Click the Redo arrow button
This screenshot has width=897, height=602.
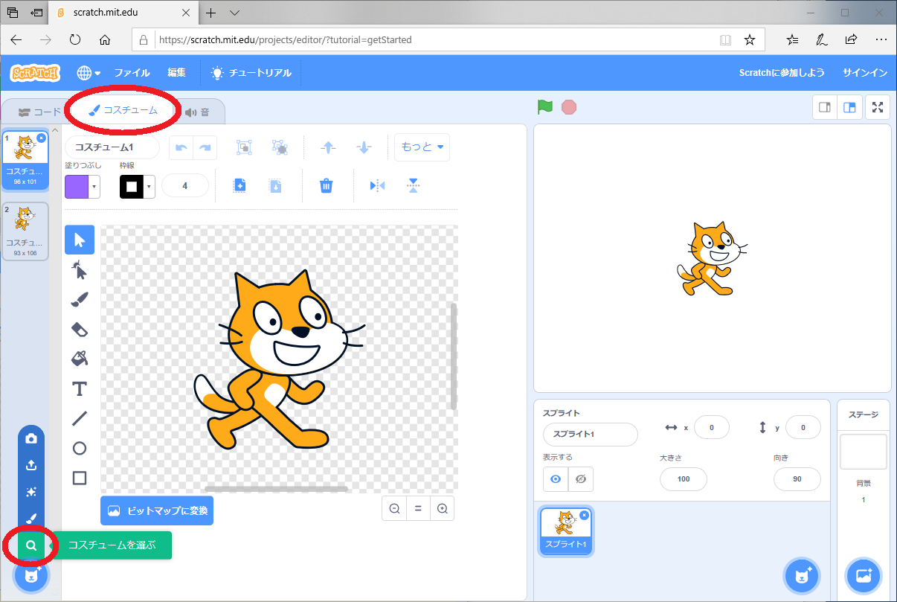point(205,147)
